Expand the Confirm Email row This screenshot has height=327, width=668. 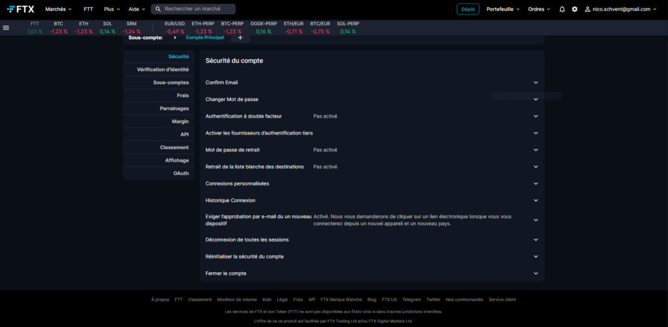(x=536, y=82)
